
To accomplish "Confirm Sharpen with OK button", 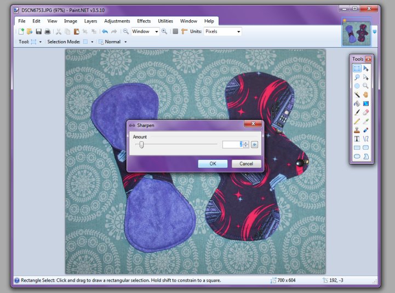I will click(x=213, y=164).
